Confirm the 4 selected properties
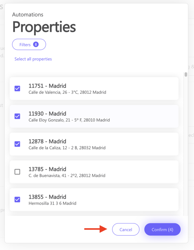Screen dimensions: 194x250 (162, 229)
